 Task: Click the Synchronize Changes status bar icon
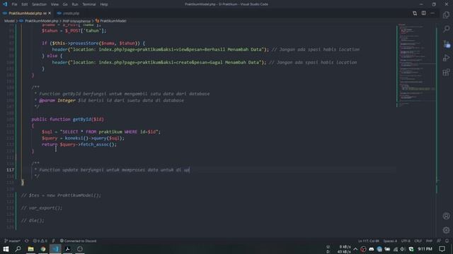coord(27,241)
